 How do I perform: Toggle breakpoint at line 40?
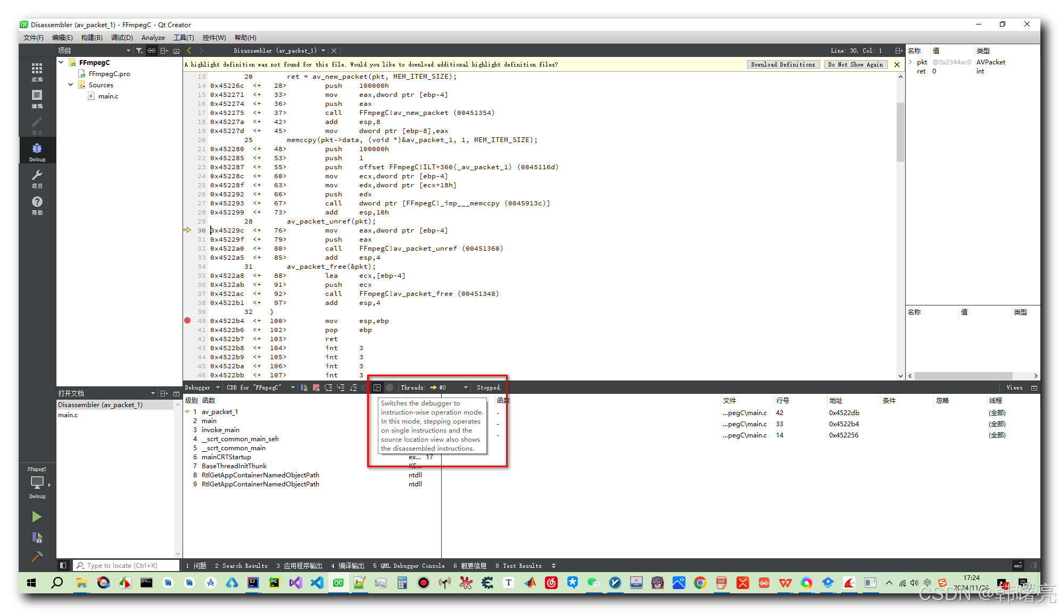(187, 320)
